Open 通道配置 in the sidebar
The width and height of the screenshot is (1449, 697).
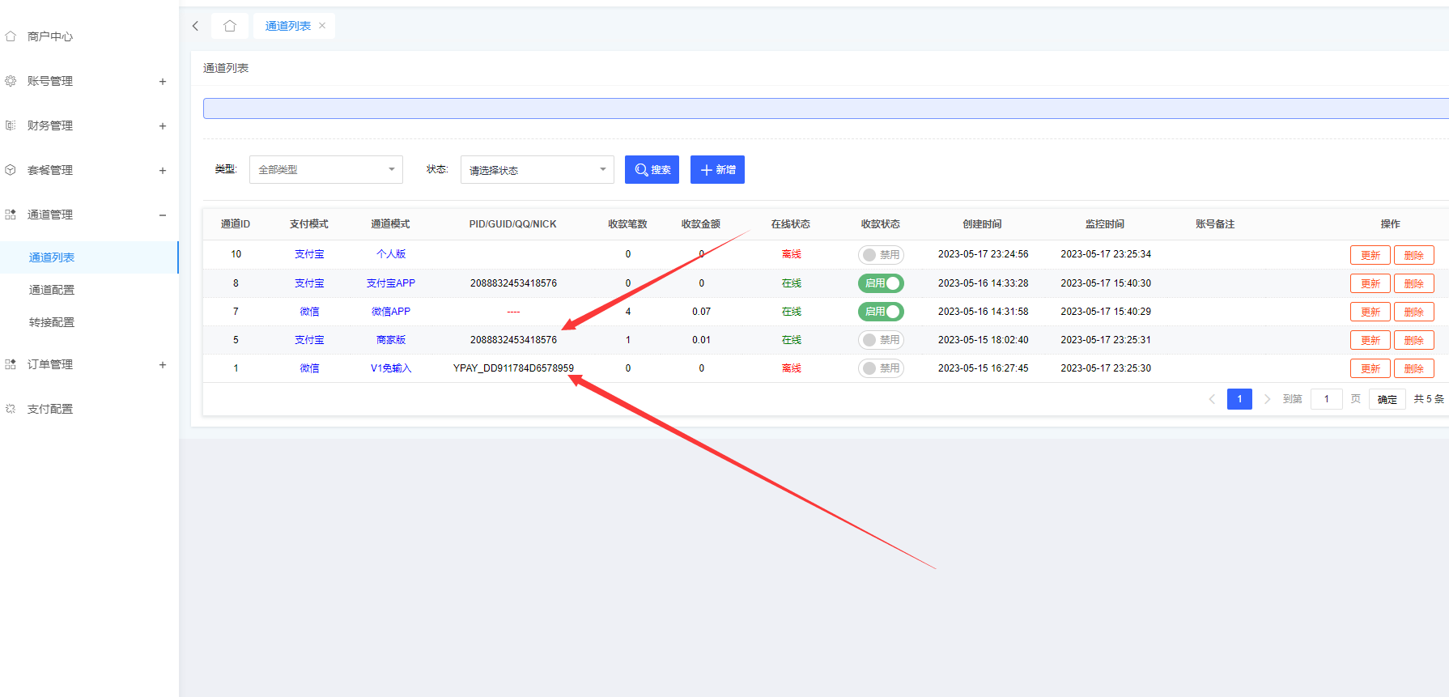click(x=52, y=290)
